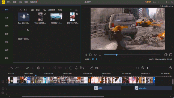Select the 水彩 filter clip on timeline

pos(107,88)
